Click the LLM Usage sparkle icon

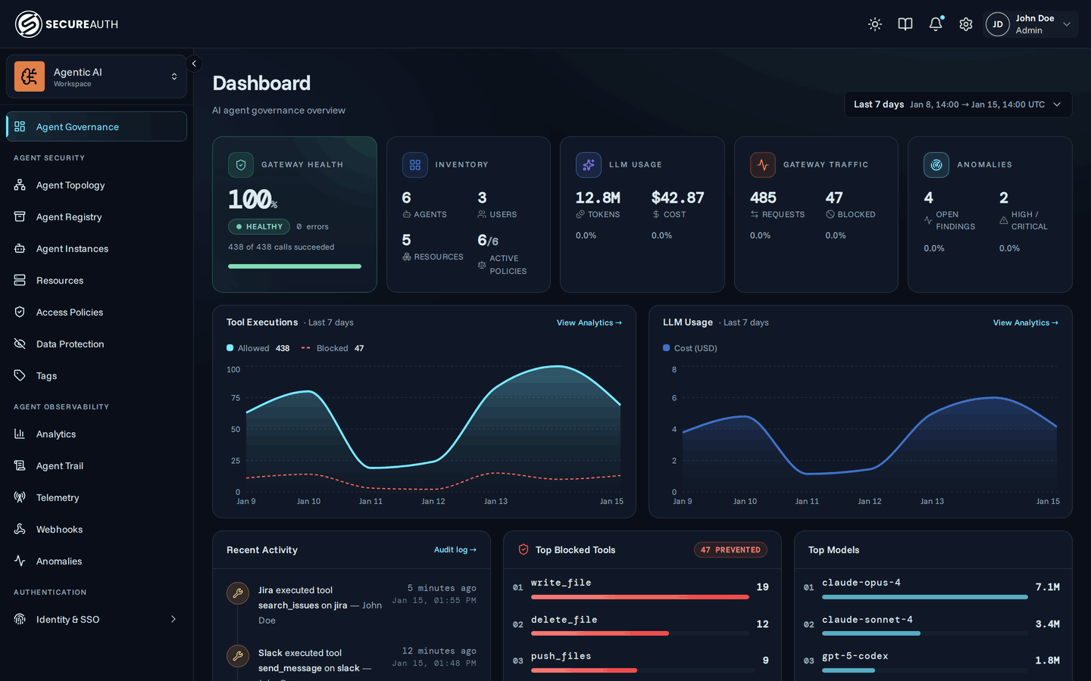click(x=589, y=165)
